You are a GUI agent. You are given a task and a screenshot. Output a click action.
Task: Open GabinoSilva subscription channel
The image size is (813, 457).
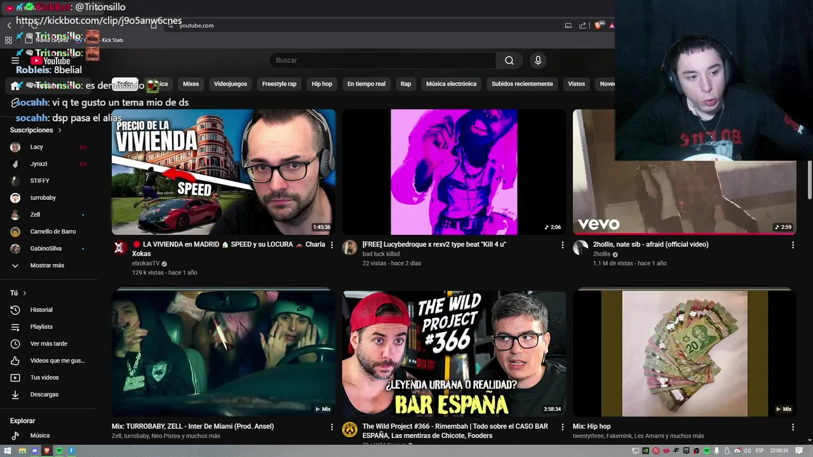pyautogui.click(x=47, y=249)
